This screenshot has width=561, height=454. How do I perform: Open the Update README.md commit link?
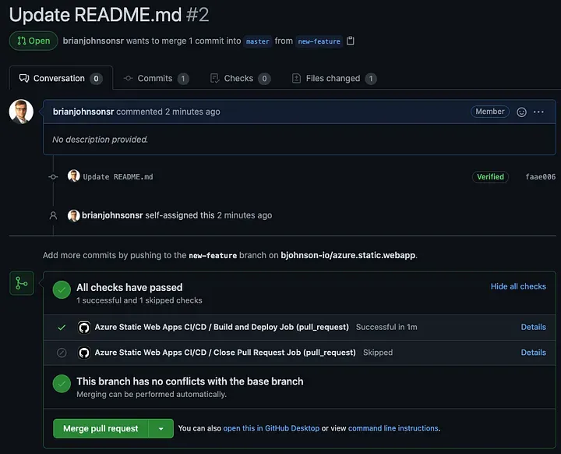point(118,176)
